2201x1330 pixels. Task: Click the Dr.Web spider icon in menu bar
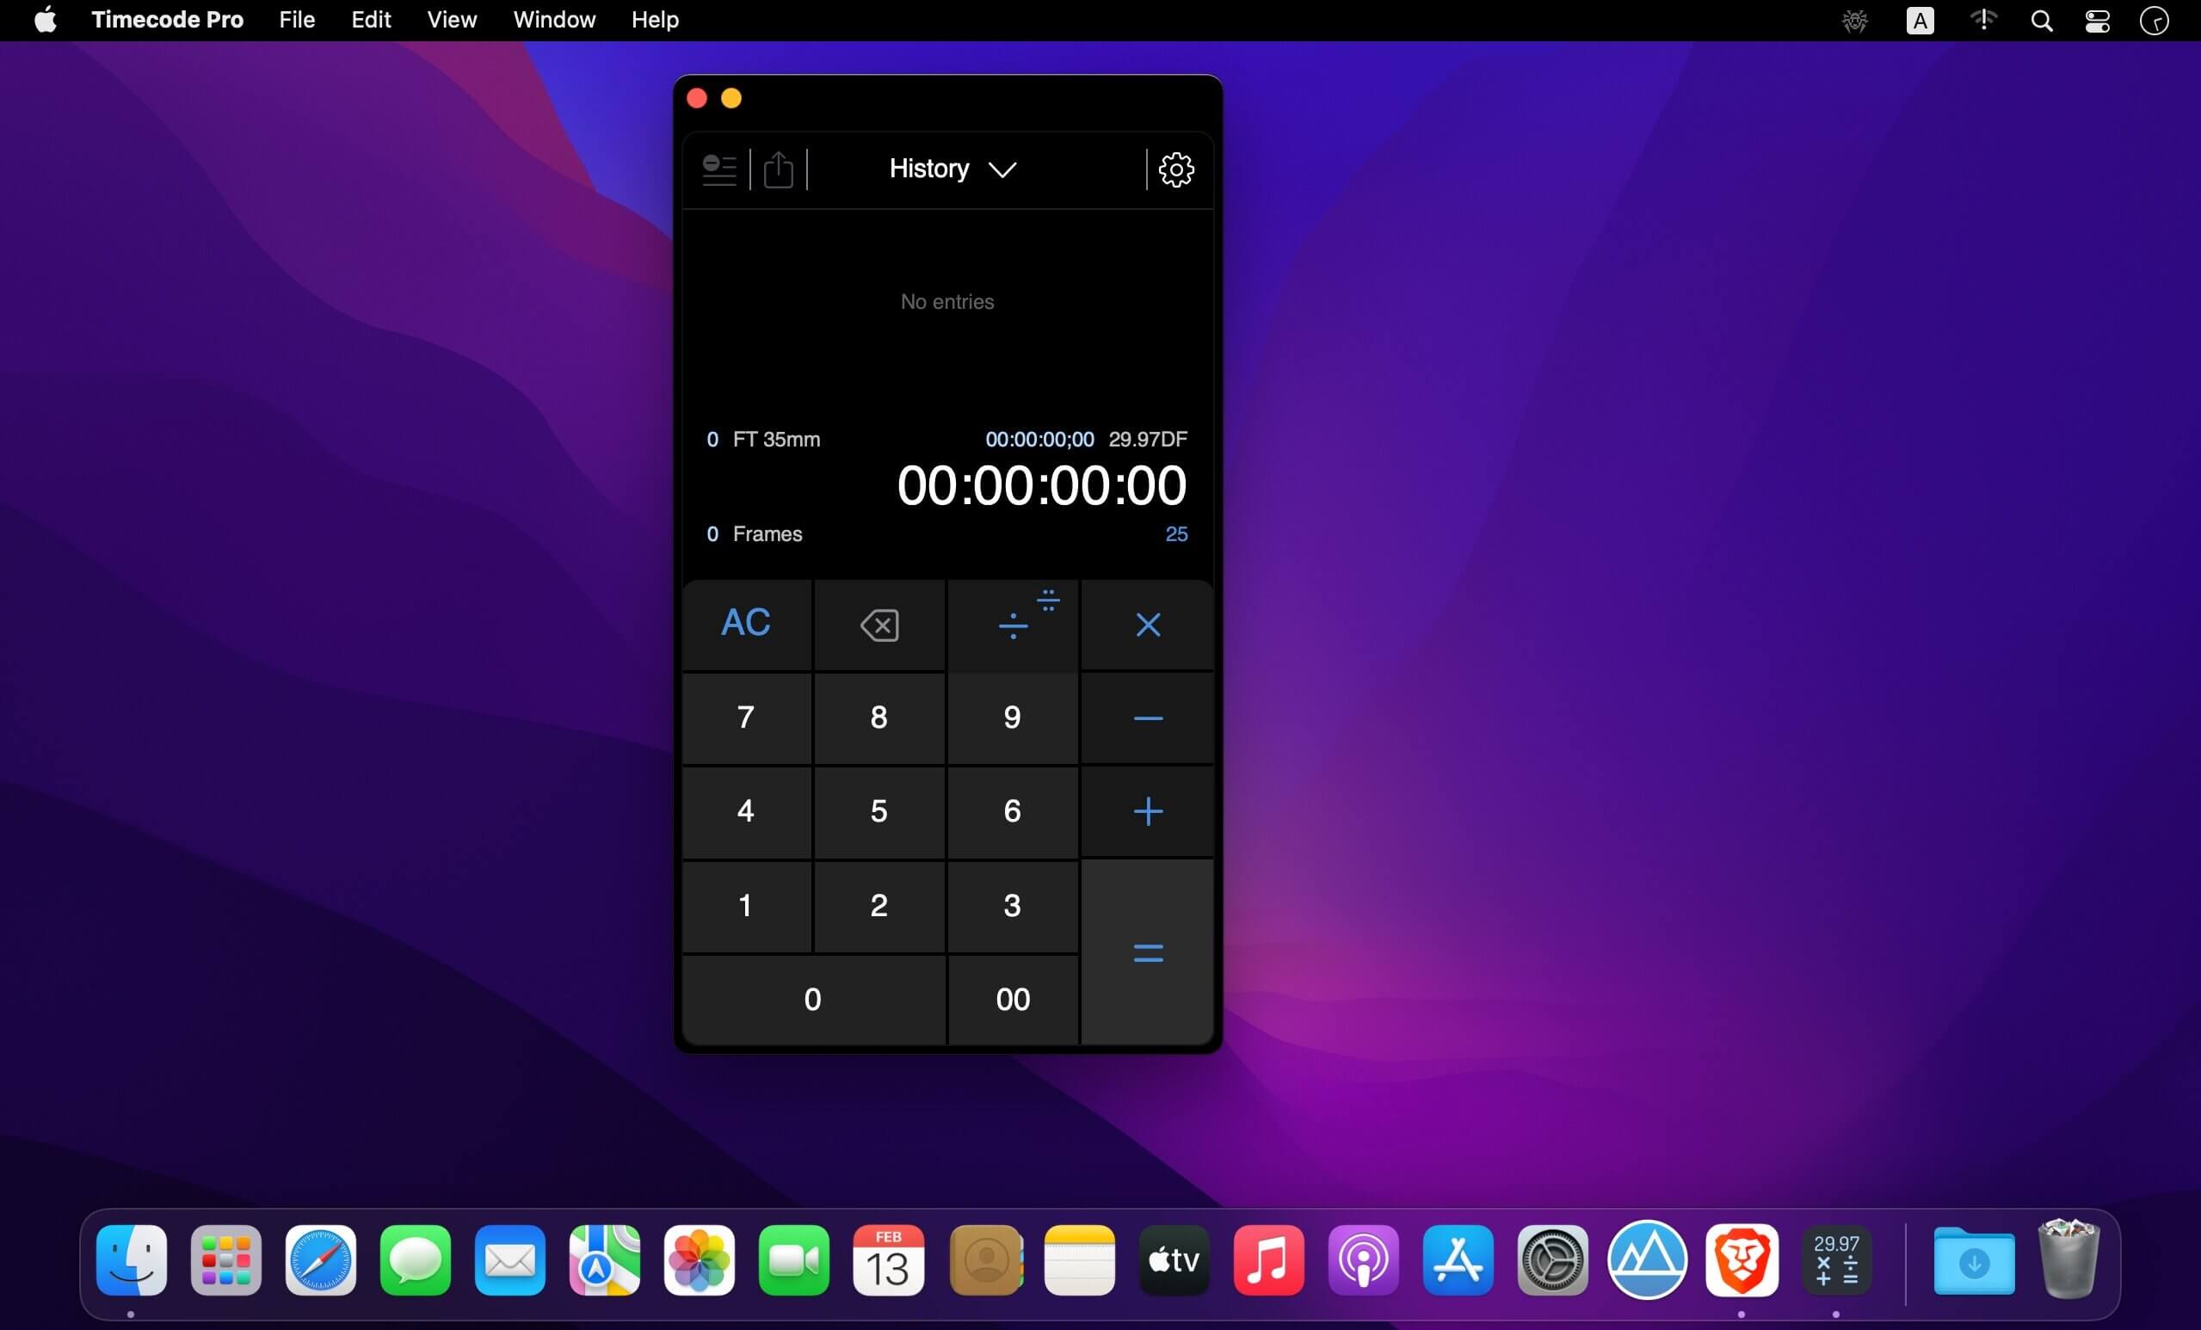[1854, 20]
